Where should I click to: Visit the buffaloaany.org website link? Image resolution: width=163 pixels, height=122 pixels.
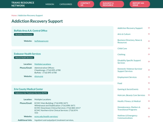pos(41,41)
